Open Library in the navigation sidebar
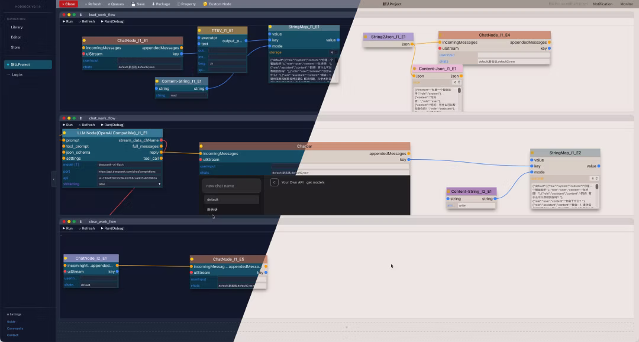The width and height of the screenshot is (639, 342). (17, 27)
